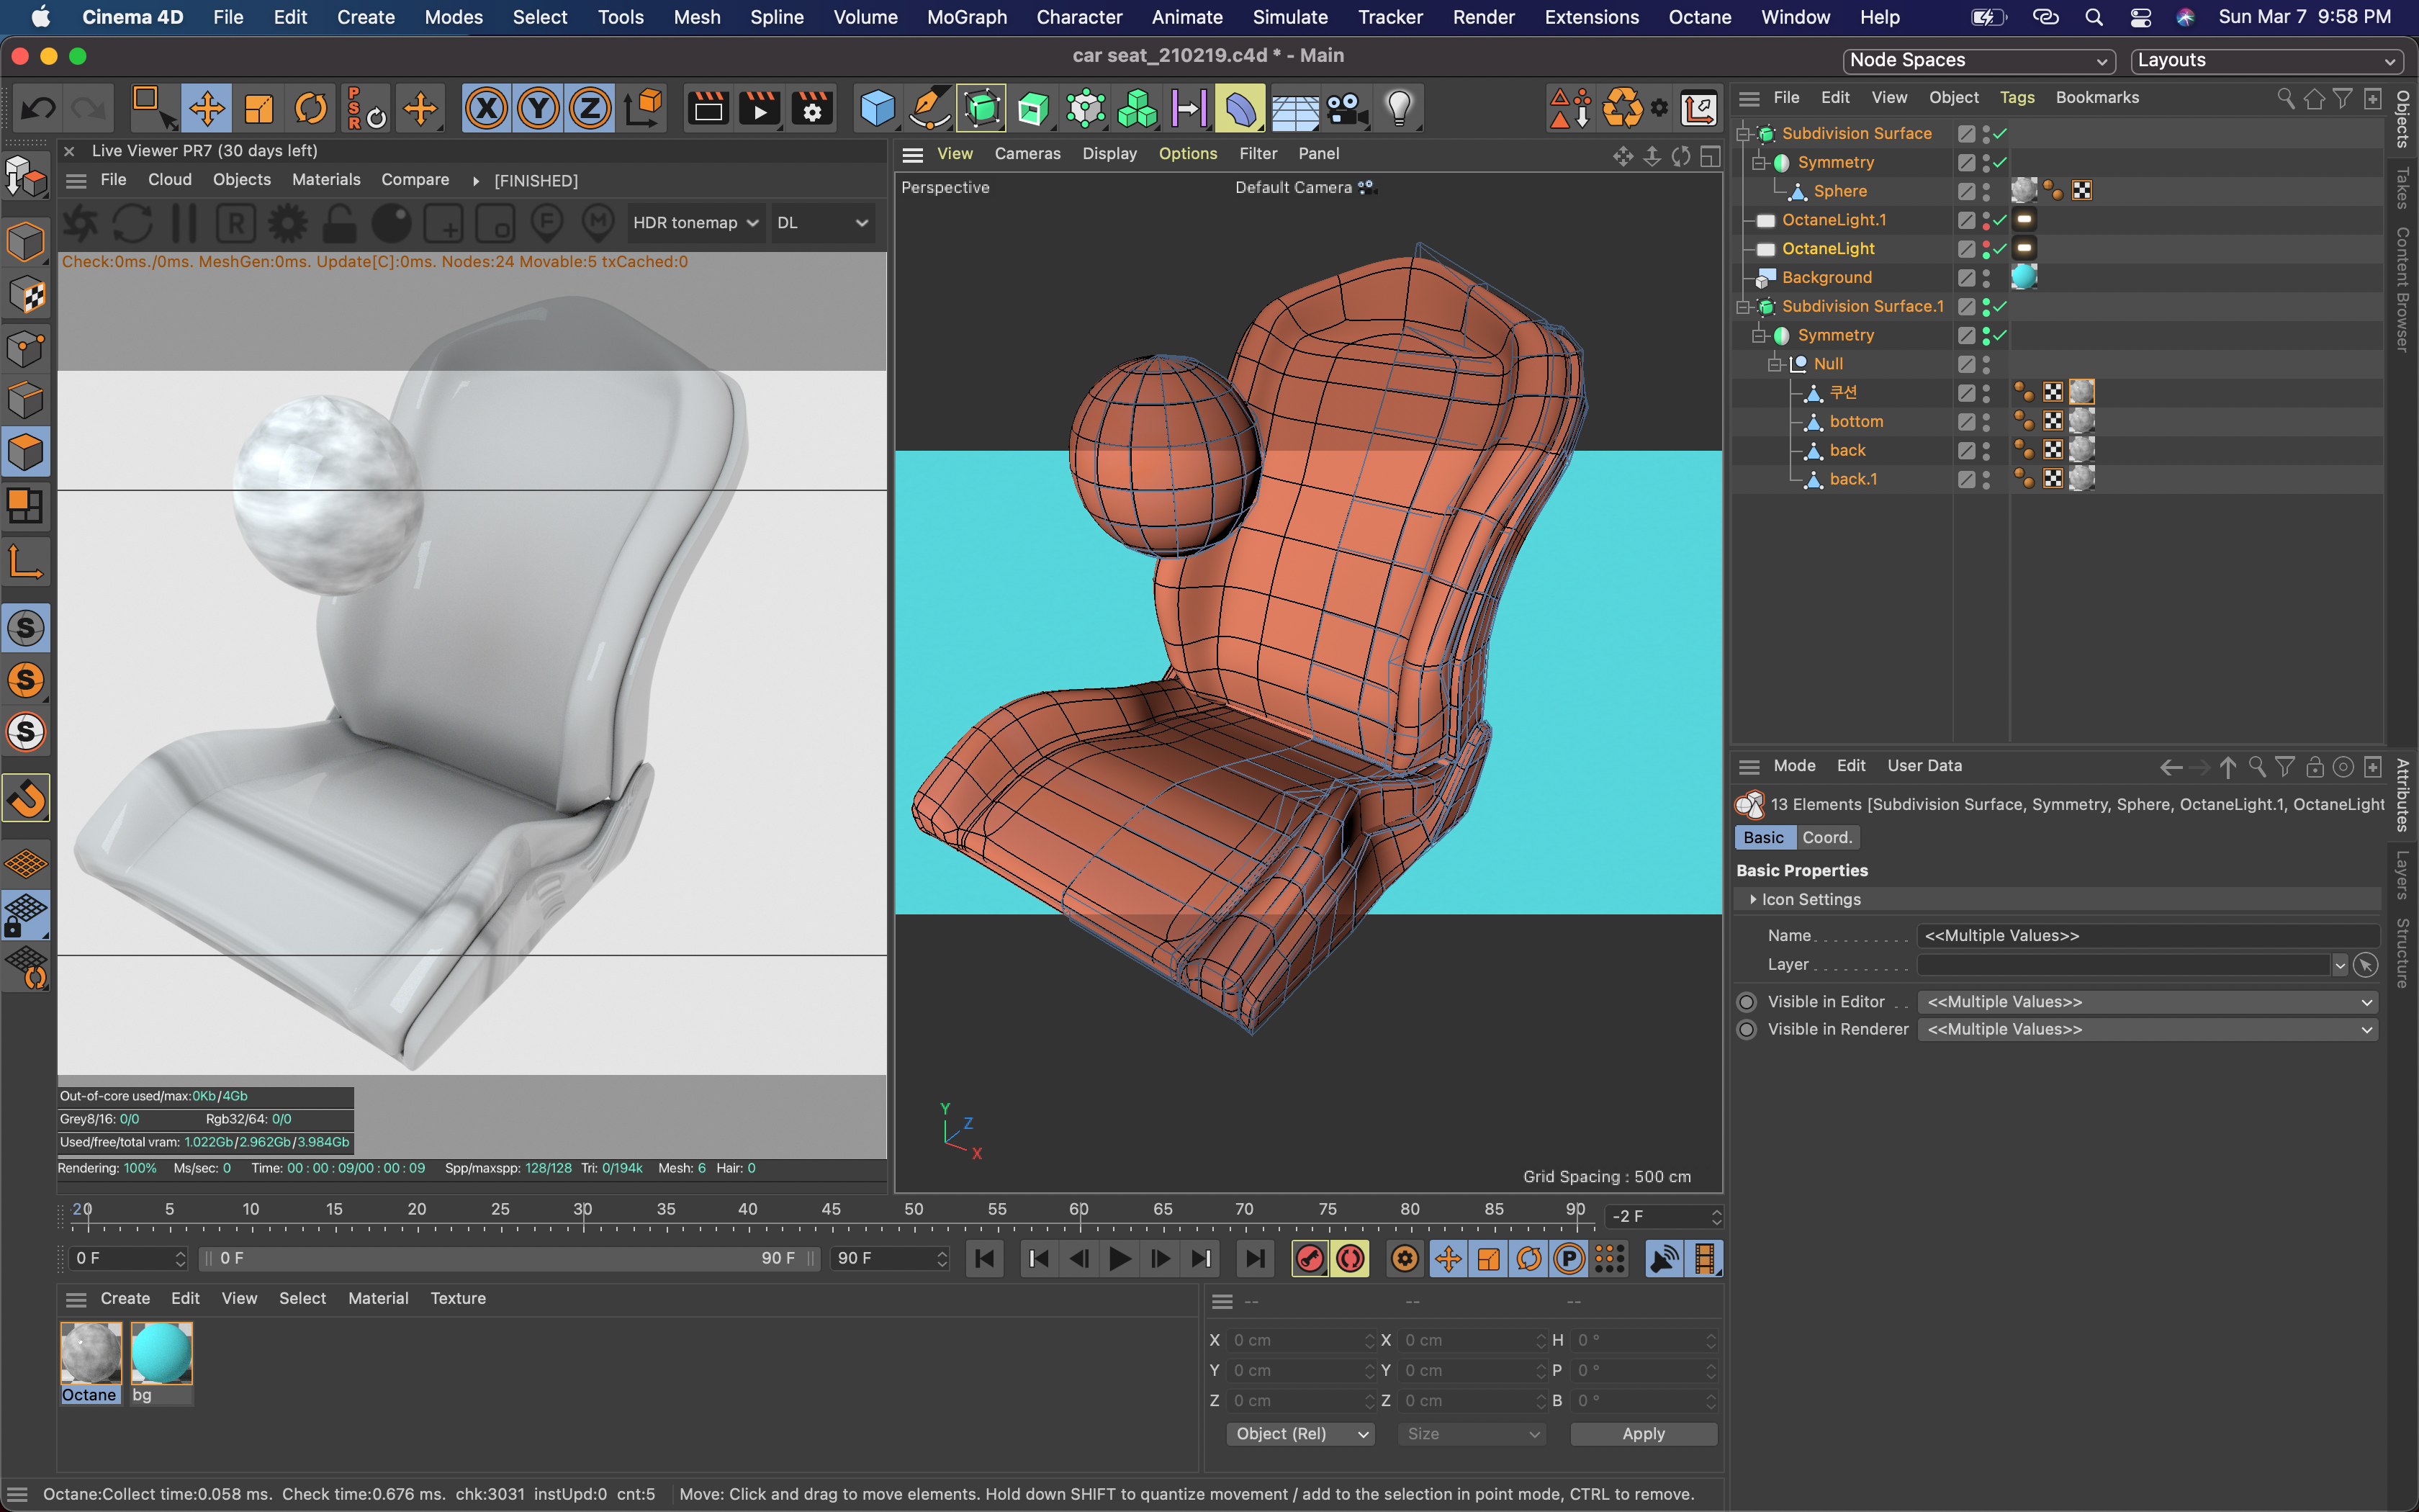The width and height of the screenshot is (2419, 1512).
Task: Open Live Viewer Materials menu
Action: click(x=326, y=180)
